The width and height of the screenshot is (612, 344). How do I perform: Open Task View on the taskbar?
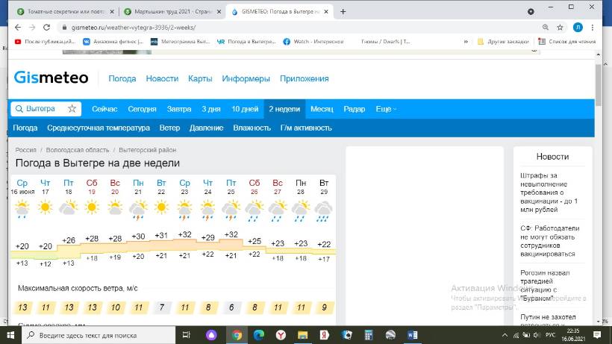point(186,335)
